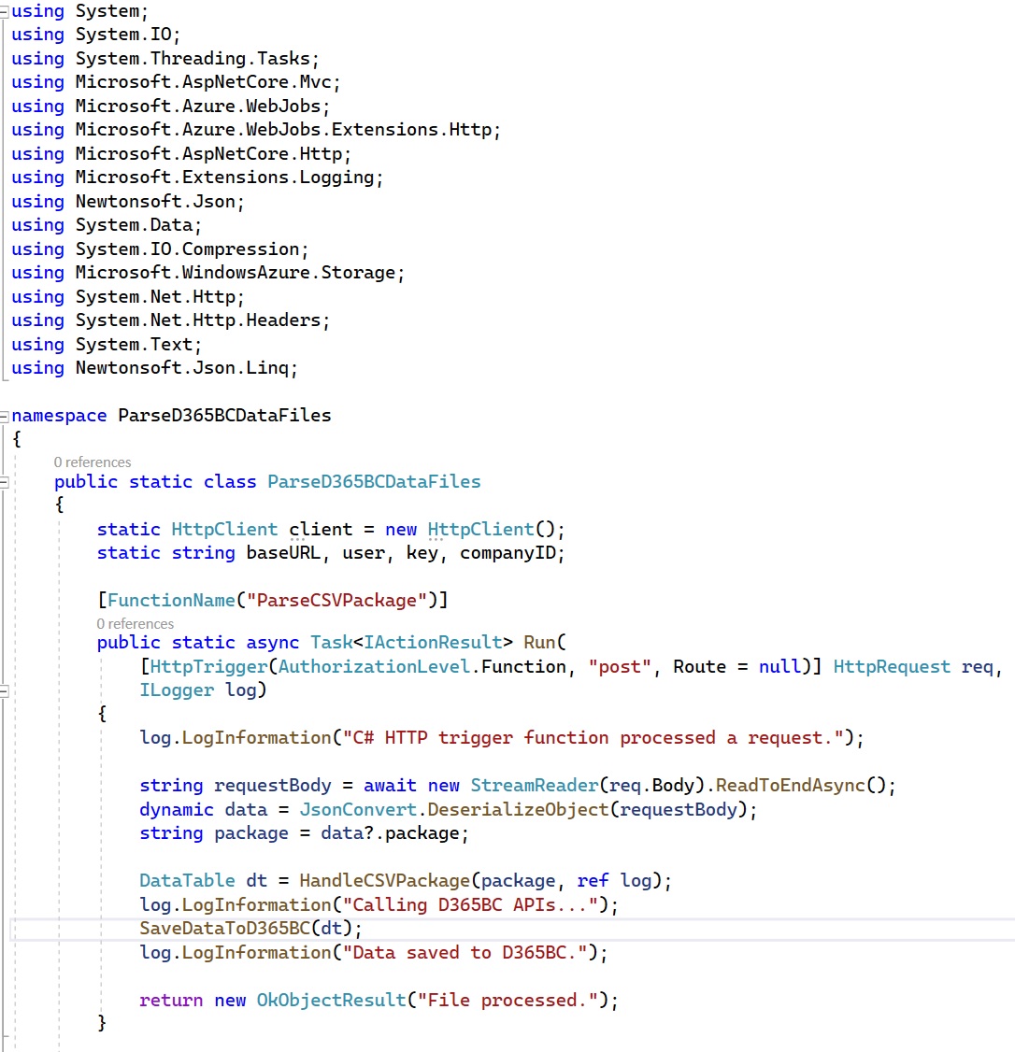The width and height of the screenshot is (1015, 1052).
Task: Collapse the public static class outline
Action: coord(5,482)
